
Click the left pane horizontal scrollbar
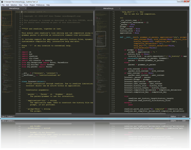44,114
